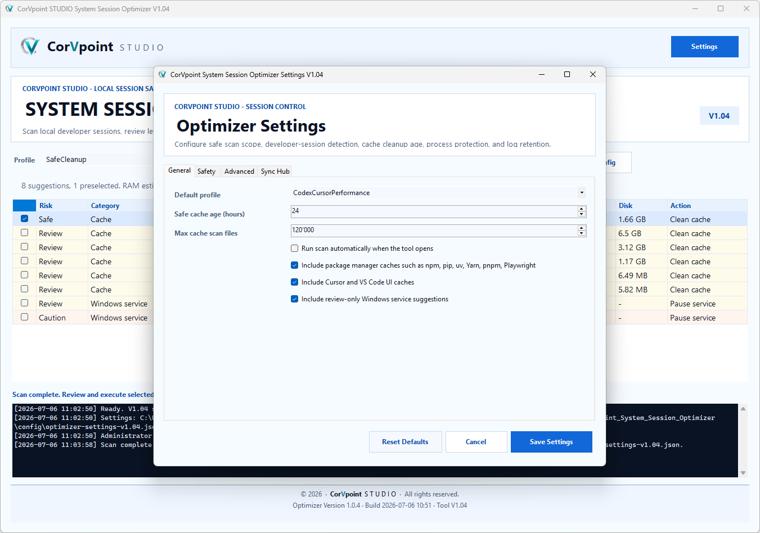Viewport: 760px width, 533px height.
Task: Click the CorVpoint logo in main header
Action: tap(30, 46)
